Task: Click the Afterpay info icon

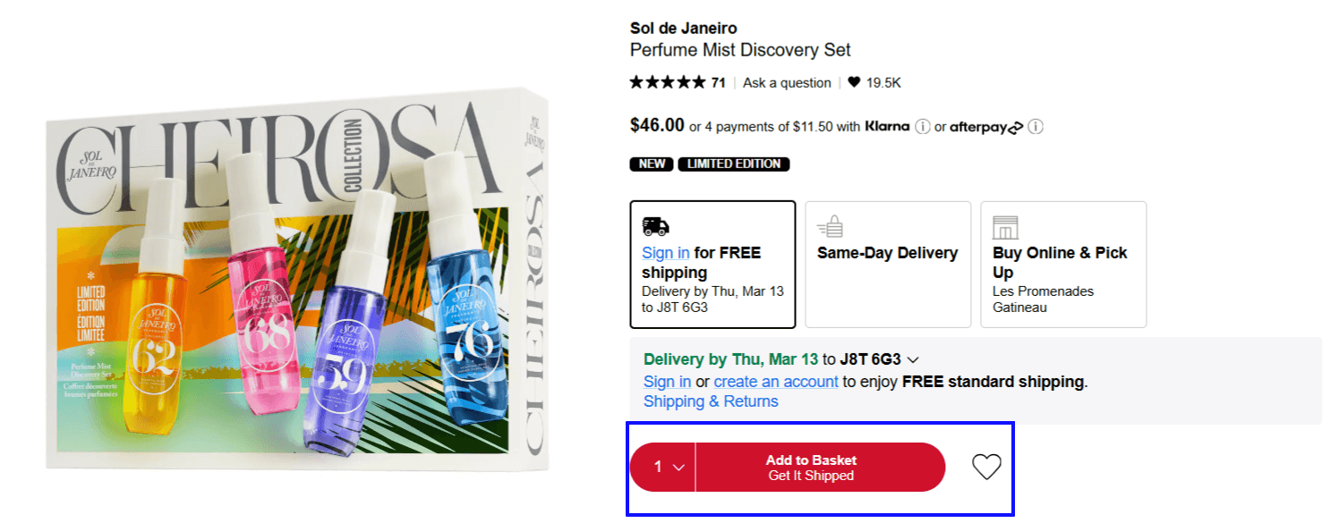Action: pos(1036,127)
